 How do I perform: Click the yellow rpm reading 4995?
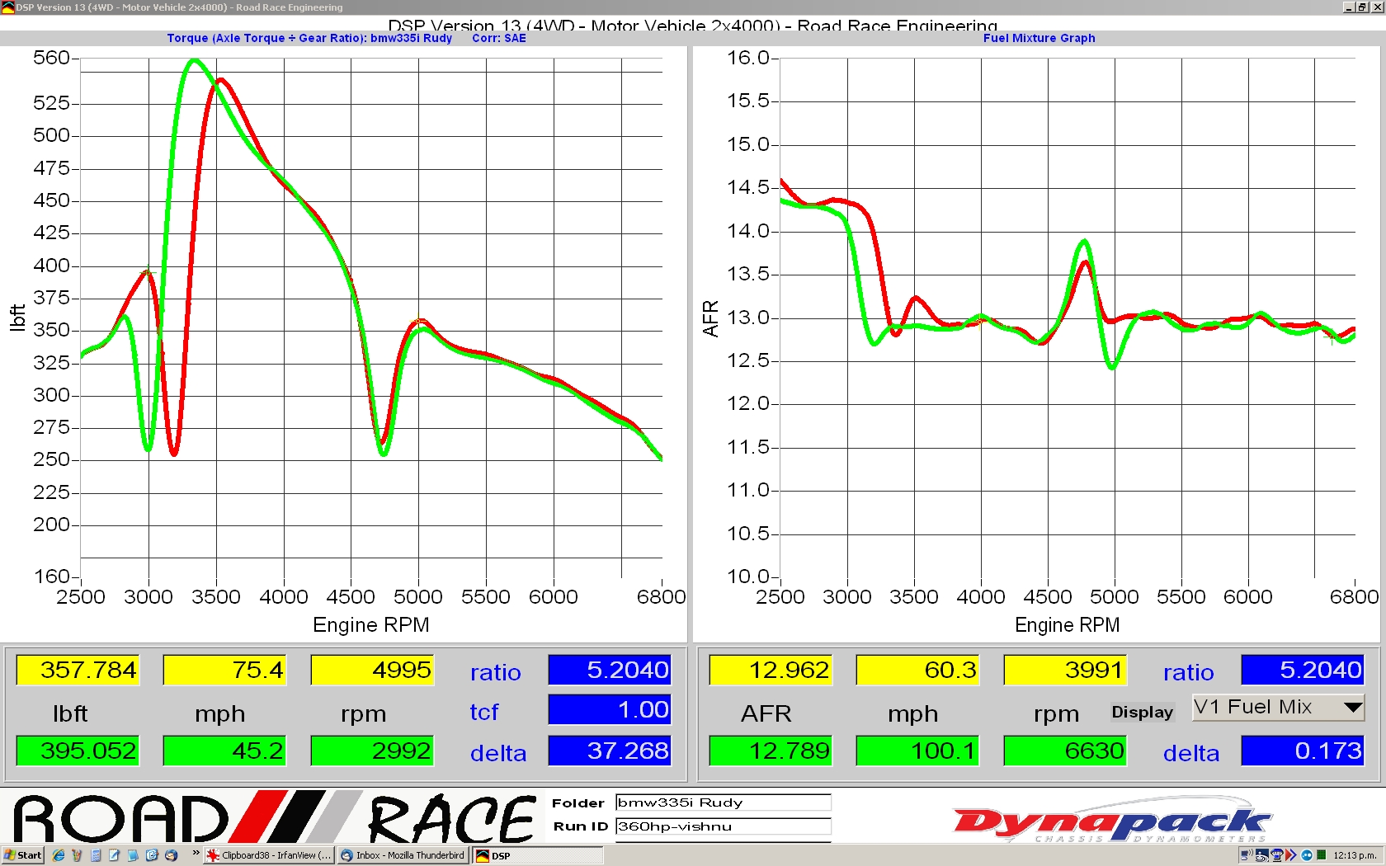click(372, 670)
